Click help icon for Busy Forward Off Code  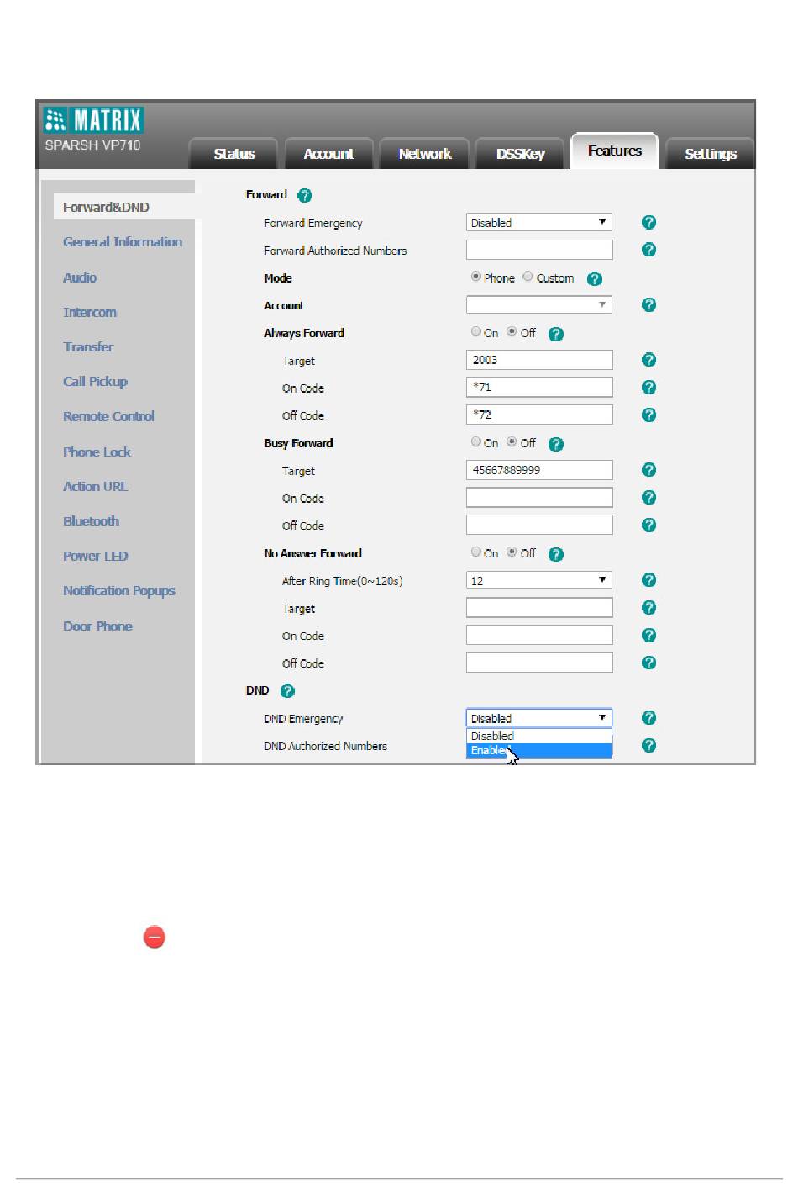coord(648,525)
